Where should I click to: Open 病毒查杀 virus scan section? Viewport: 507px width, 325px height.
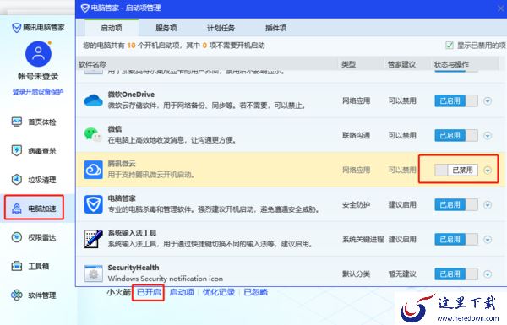coord(34,151)
